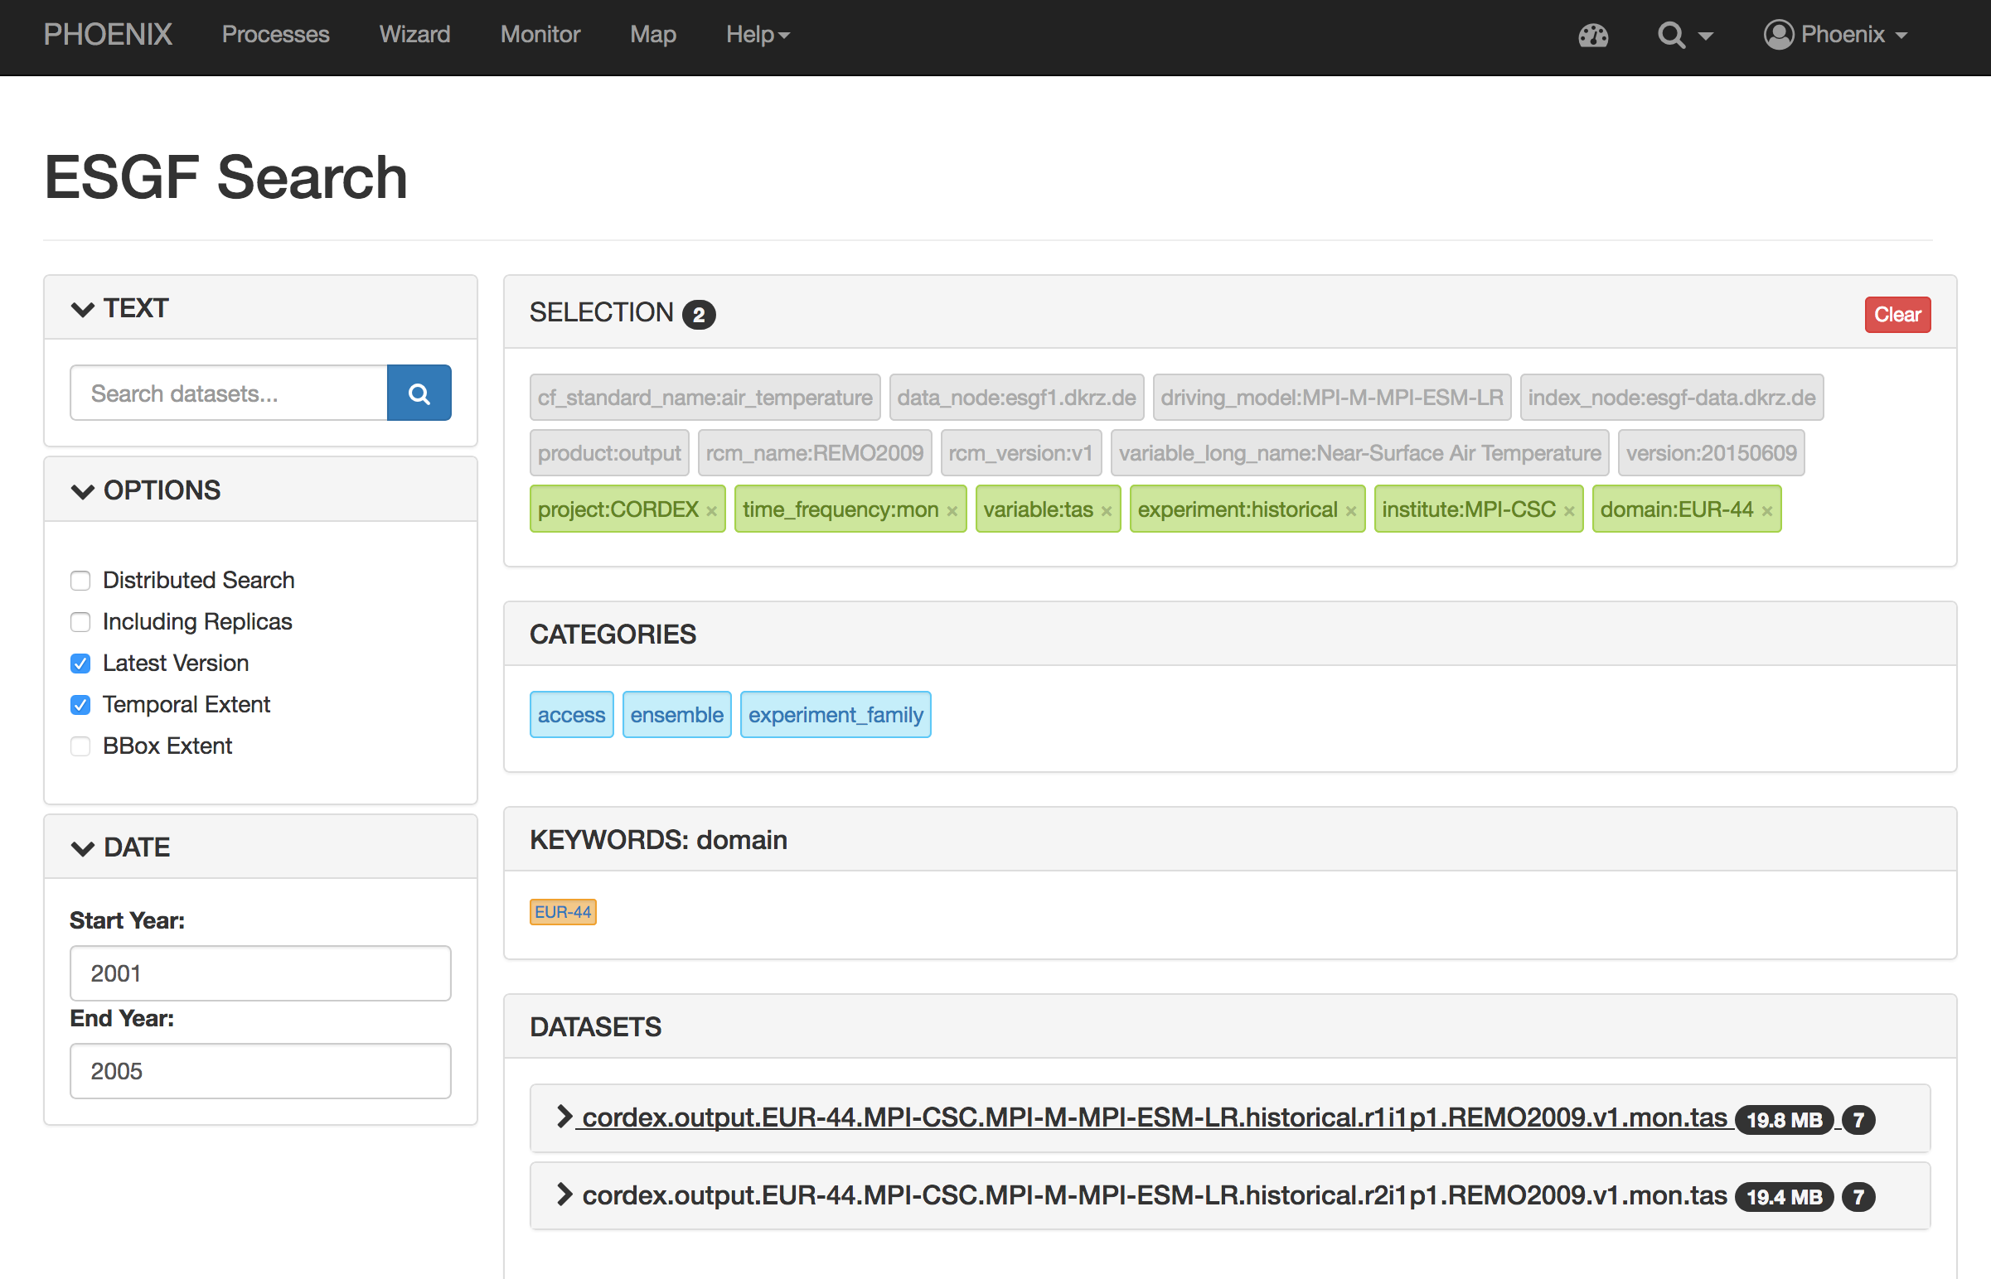
Task: Click the index_node:esgf-data.dkrz.de tag
Action: click(1672, 398)
